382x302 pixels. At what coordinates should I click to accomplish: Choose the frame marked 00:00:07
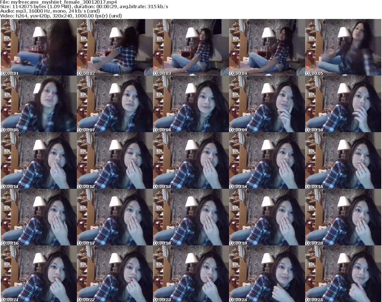pyautogui.click(x=115, y=104)
